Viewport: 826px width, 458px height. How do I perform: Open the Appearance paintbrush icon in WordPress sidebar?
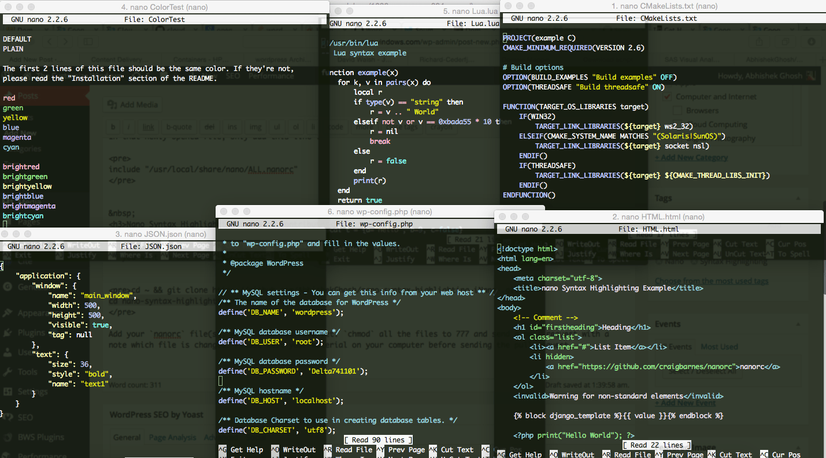[x=6, y=313]
